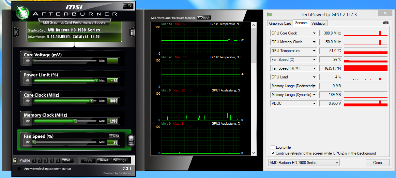Viewport: 396px width, 178px height.
Task: Click the GPU Load history graph in GPU-Z
Action: (x=366, y=77)
